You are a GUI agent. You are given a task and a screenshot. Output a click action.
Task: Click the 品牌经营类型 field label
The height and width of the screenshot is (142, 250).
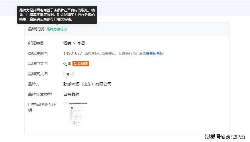click(x=40, y=94)
